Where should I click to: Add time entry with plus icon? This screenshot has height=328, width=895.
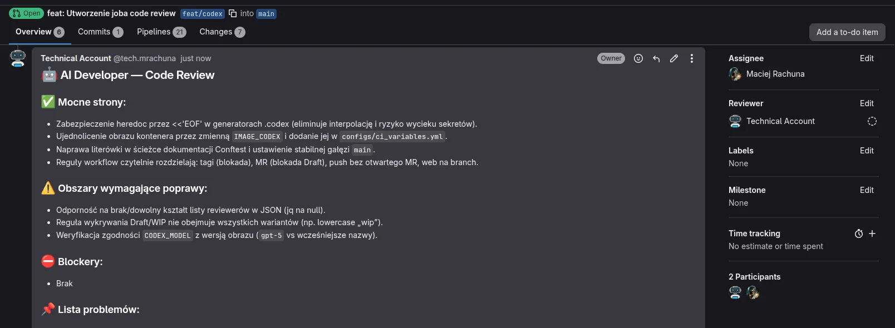pyautogui.click(x=872, y=234)
